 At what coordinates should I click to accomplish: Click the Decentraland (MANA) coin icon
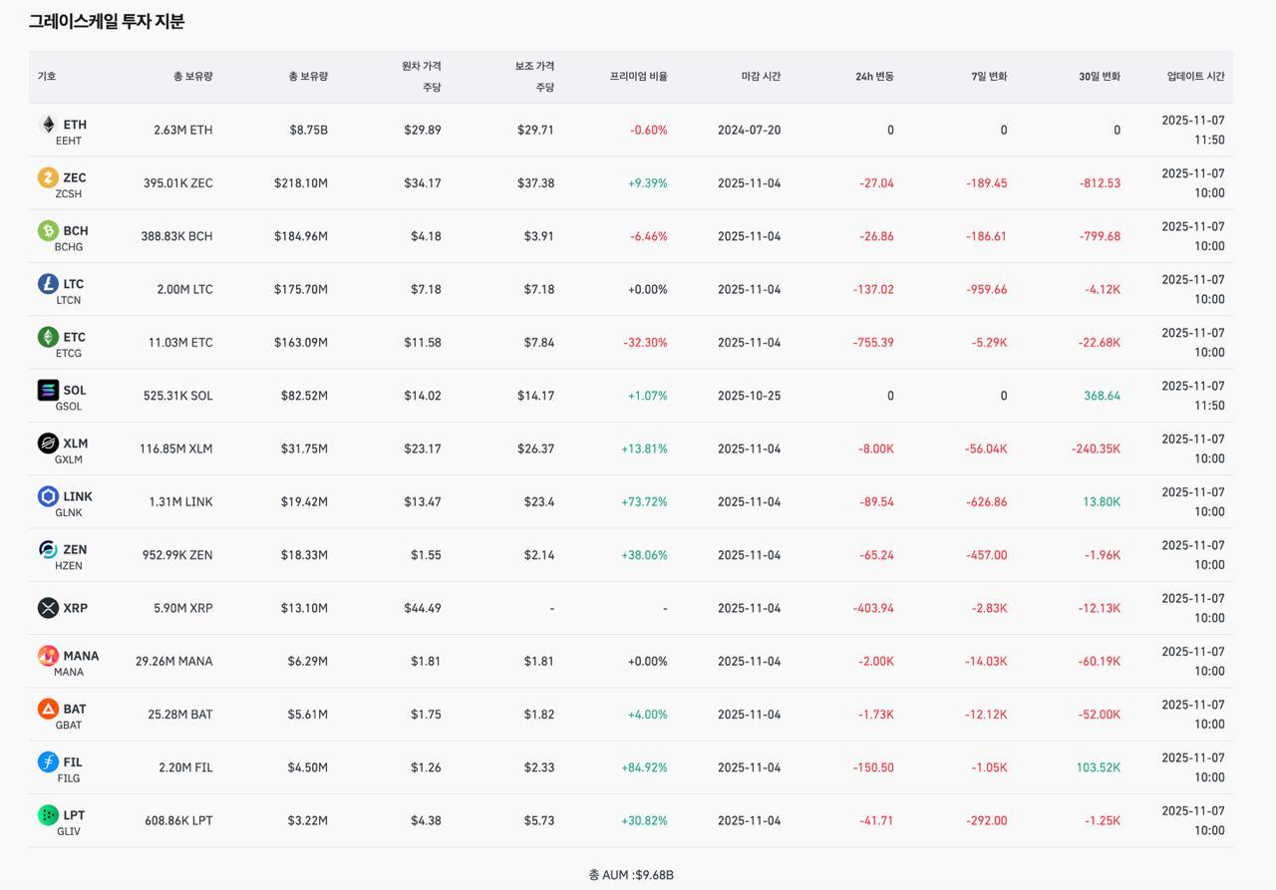48,656
